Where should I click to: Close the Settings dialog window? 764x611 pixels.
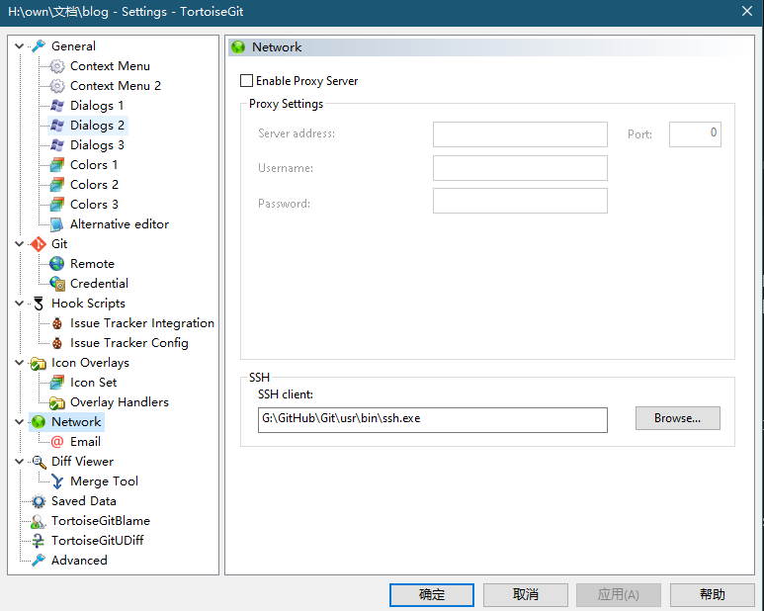point(747,11)
